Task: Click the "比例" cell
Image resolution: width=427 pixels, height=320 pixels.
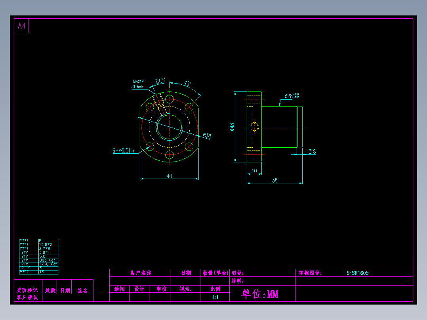Action: point(215,289)
